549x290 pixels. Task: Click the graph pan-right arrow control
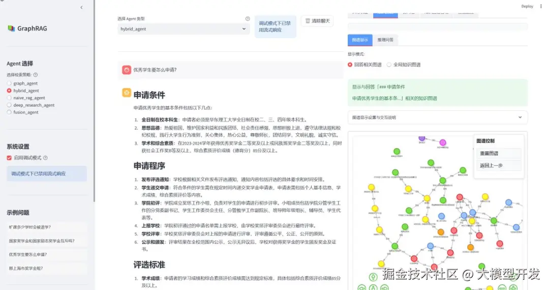385,287
